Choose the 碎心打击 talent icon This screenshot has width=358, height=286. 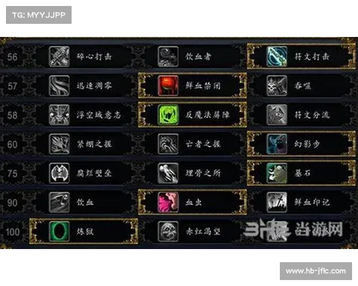pyautogui.click(x=59, y=57)
